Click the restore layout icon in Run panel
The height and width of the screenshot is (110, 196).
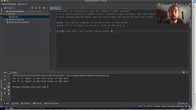click(x=5, y=89)
